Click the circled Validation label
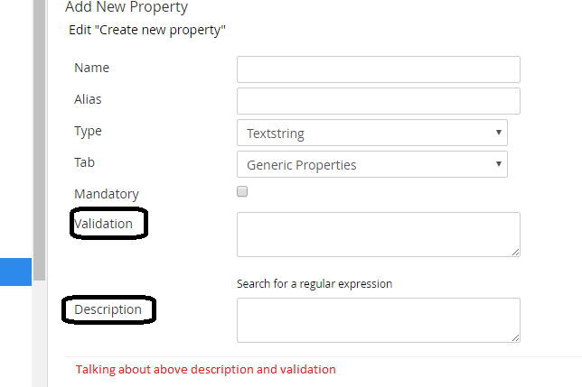The width and height of the screenshot is (582, 387). pos(104,223)
